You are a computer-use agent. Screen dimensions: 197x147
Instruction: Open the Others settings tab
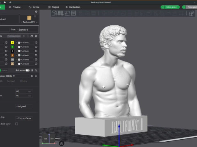click(23, 81)
